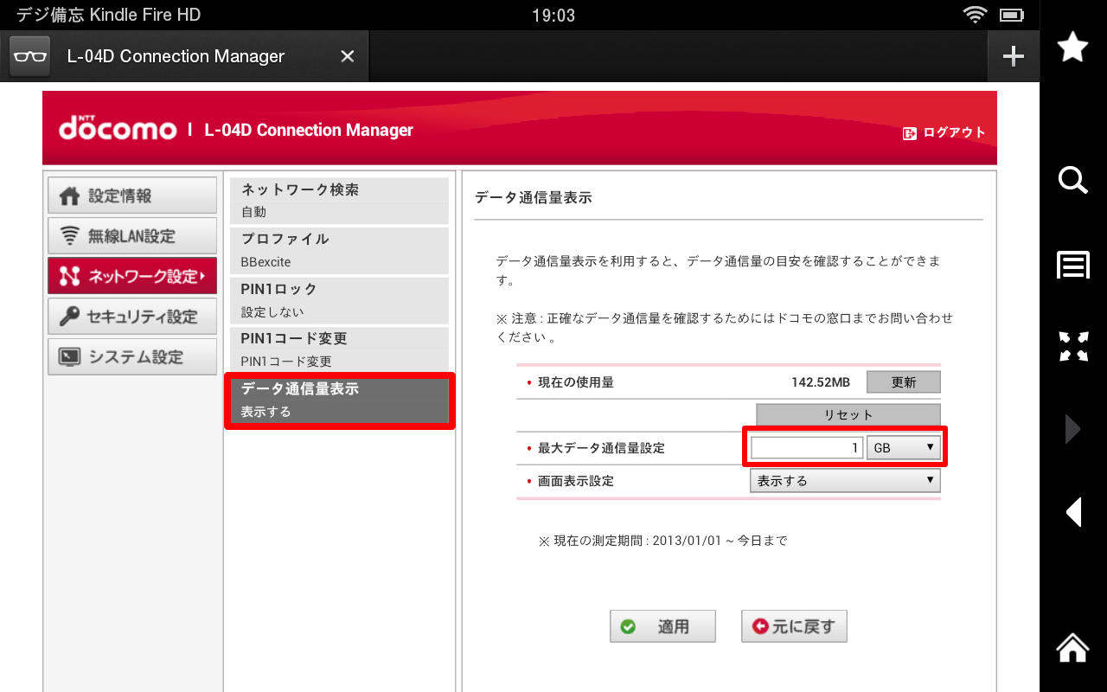Select データ通信量表示 submenu item
The height and width of the screenshot is (692, 1107).
click(339, 400)
